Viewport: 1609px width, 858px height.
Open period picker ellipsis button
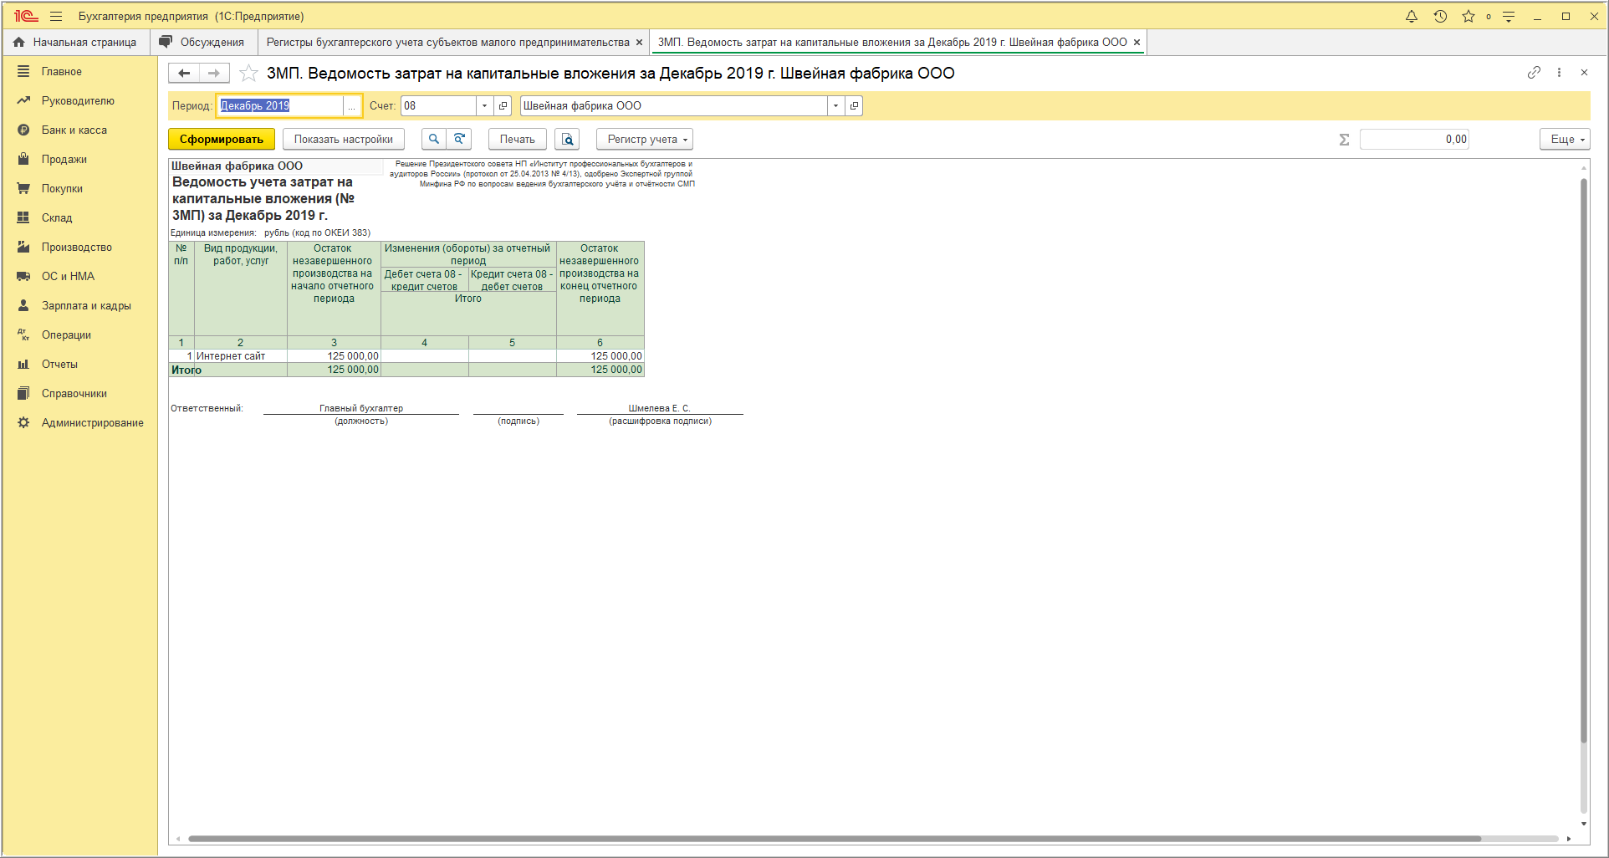[x=352, y=106]
